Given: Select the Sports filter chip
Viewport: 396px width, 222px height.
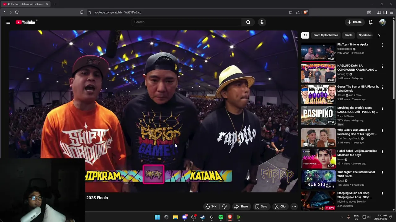Looking at the screenshot, I should pos(366,35).
